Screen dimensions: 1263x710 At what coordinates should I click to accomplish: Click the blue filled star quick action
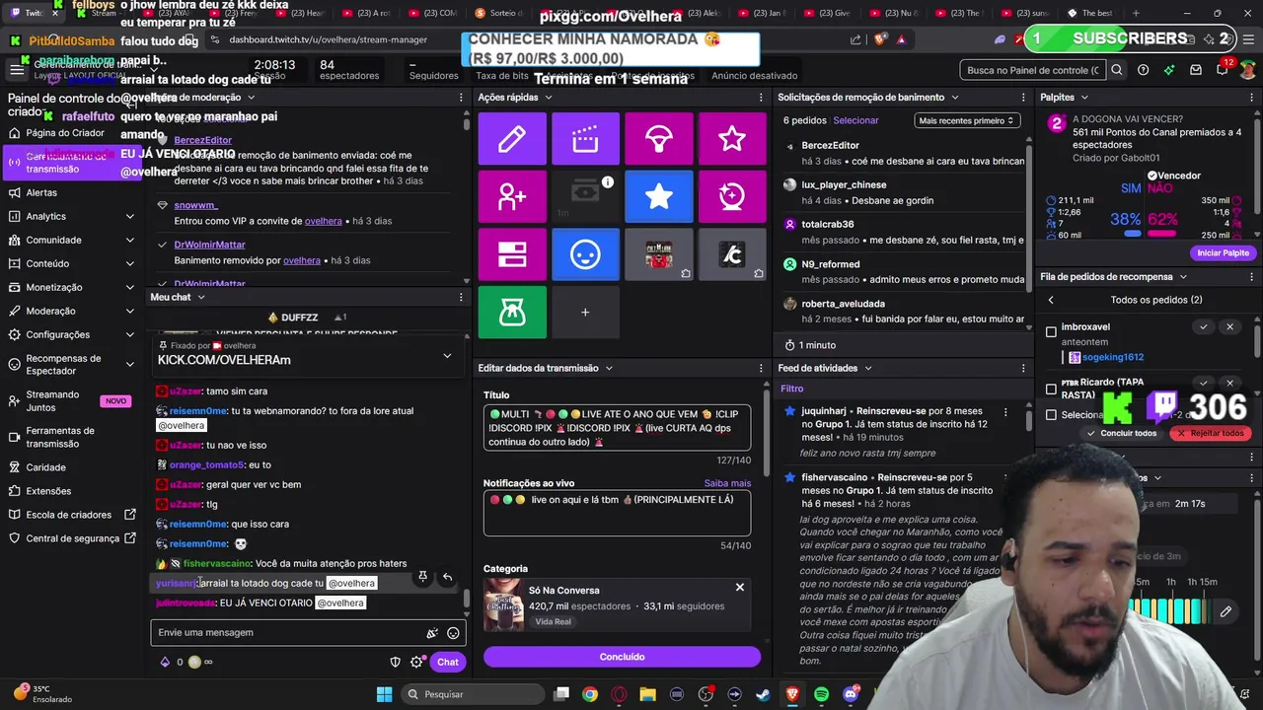click(659, 196)
